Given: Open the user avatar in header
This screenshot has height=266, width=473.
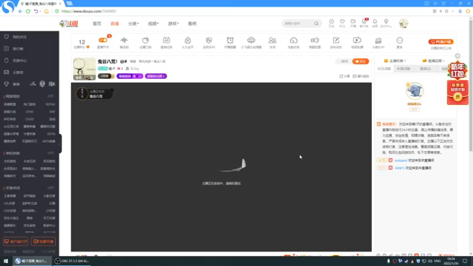Looking at the screenshot, I should 403,23.
